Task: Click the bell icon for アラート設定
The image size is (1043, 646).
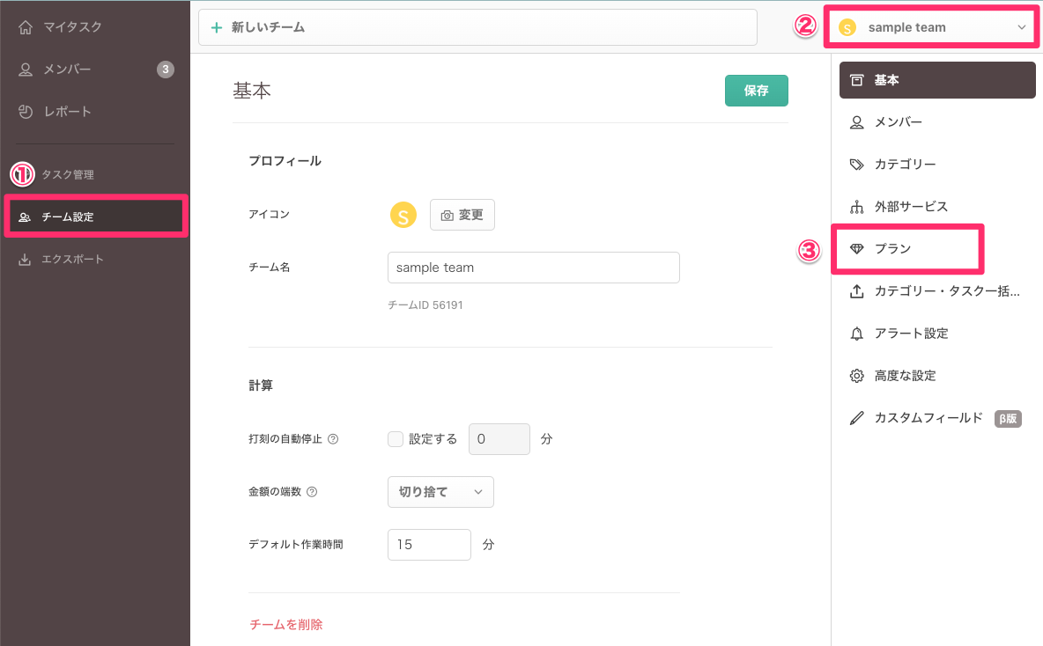Action: coord(856,334)
